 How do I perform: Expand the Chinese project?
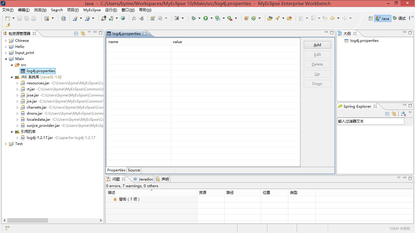6,40
